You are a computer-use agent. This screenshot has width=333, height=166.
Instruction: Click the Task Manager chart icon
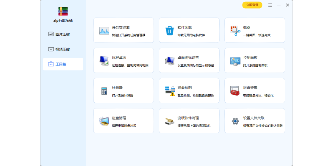[104, 31]
